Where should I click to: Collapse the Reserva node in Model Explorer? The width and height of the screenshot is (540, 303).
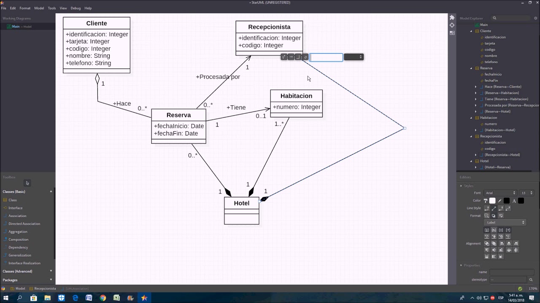(472, 68)
